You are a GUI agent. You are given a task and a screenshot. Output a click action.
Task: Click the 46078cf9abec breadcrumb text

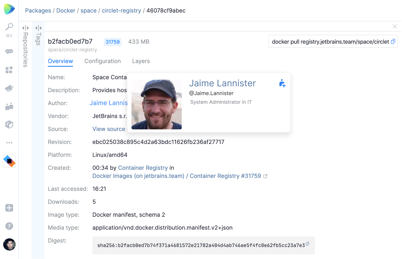(x=166, y=11)
